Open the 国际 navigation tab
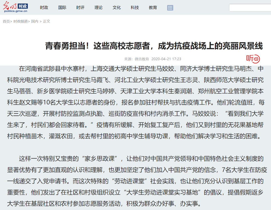The image size is (271, 210). pos(62,8)
